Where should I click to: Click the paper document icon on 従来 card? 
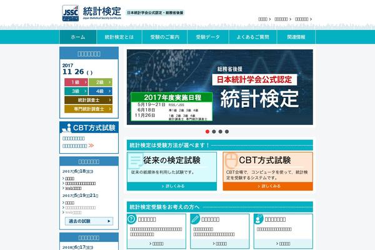[136, 161]
